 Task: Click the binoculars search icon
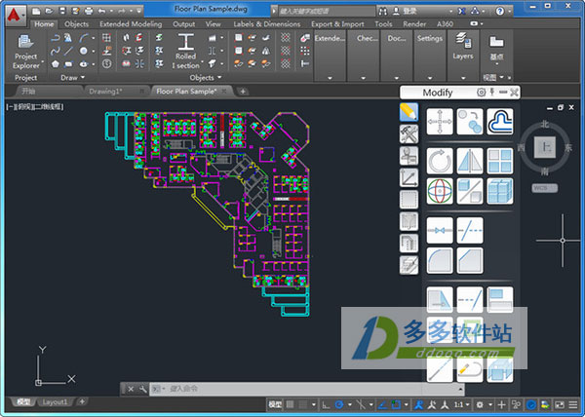point(383,11)
